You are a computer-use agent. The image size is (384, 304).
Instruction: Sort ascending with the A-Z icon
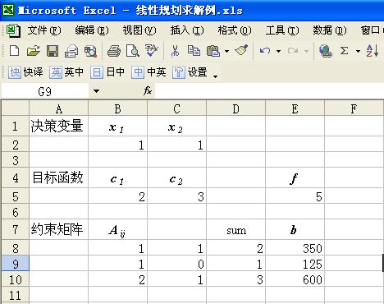pyautogui.click(x=373, y=51)
